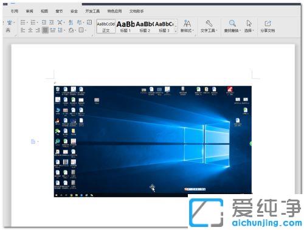This screenshot has width=304, height=230.
Task: Increase the paragraph indent
Action: (x=52, y=23)
